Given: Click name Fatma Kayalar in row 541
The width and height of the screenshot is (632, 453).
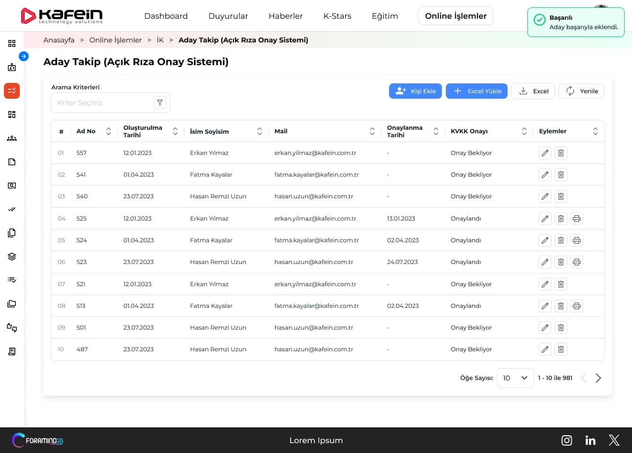Looking at the screenshot, I should tap(211, 175).
